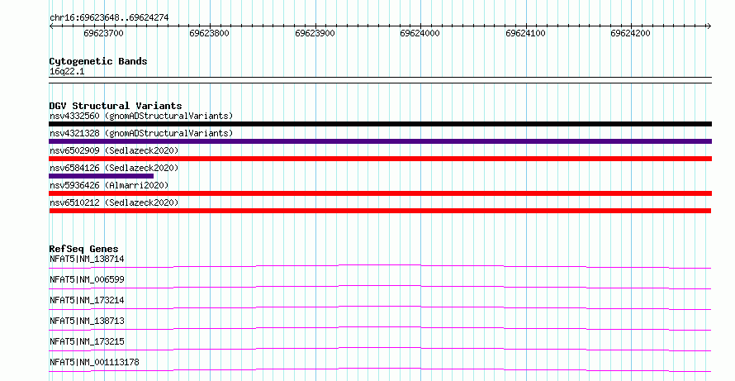Image resolution: width=735 pixels, height=381 pixels.
Task: Select transcript NFAT5|NM_138713 label
Action: [87, 321]
